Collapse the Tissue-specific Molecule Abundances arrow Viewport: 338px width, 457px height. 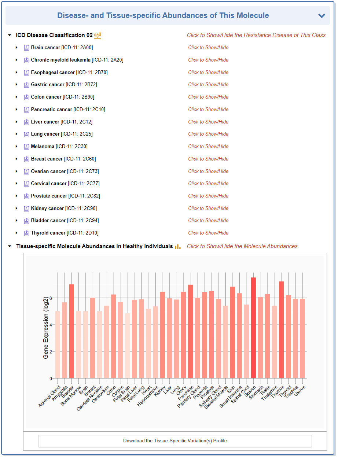click(10, 246)
